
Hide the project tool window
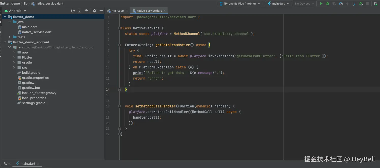pos(101,11)
